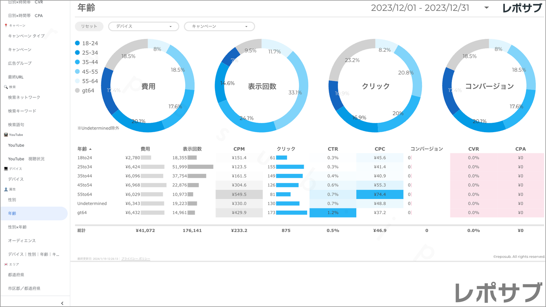Screen dimensions: 546x307
Task: Click the campaign pin icon in sidebar
Action: (6, 26)
